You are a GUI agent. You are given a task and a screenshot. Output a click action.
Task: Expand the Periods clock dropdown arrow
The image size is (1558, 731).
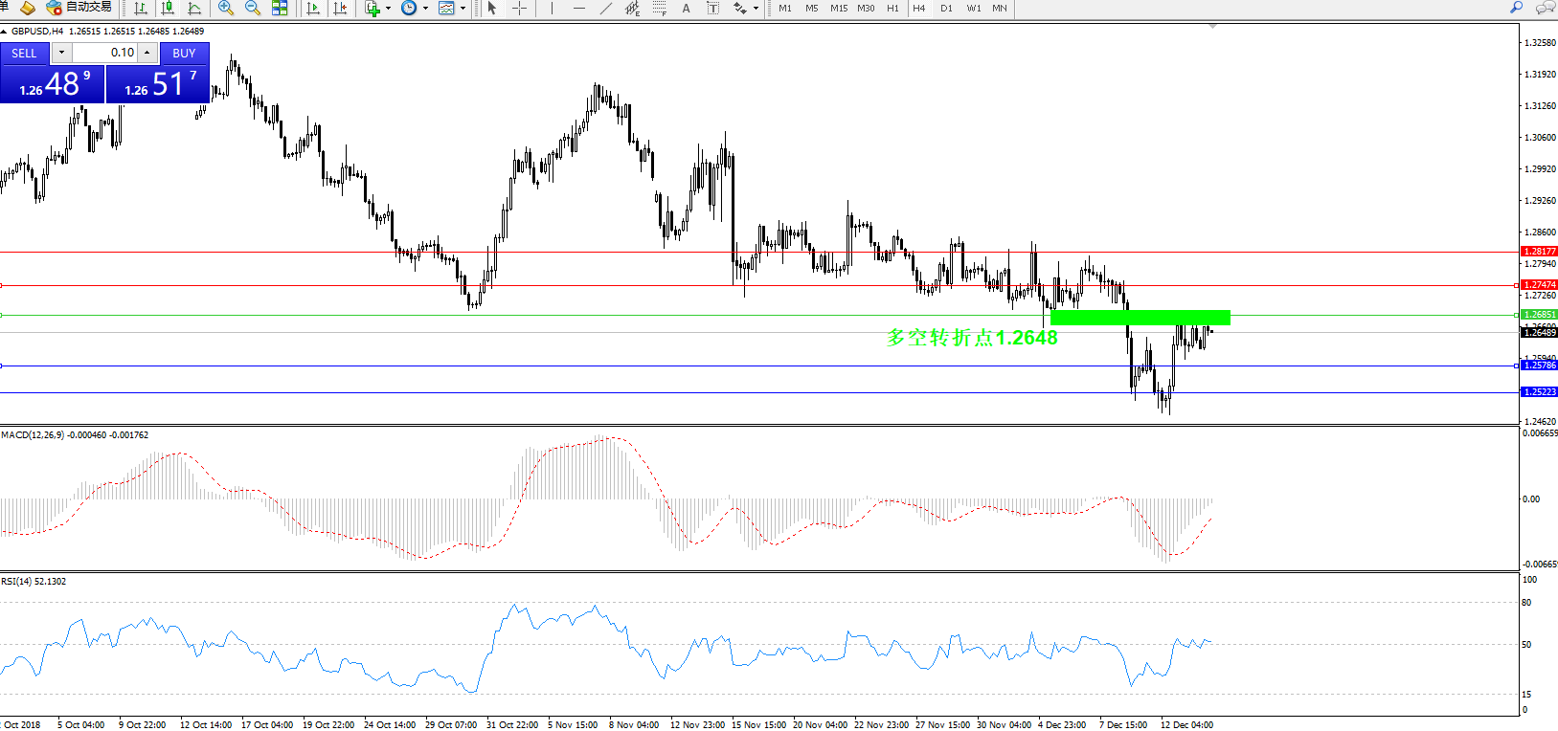(x=425, y=8)
